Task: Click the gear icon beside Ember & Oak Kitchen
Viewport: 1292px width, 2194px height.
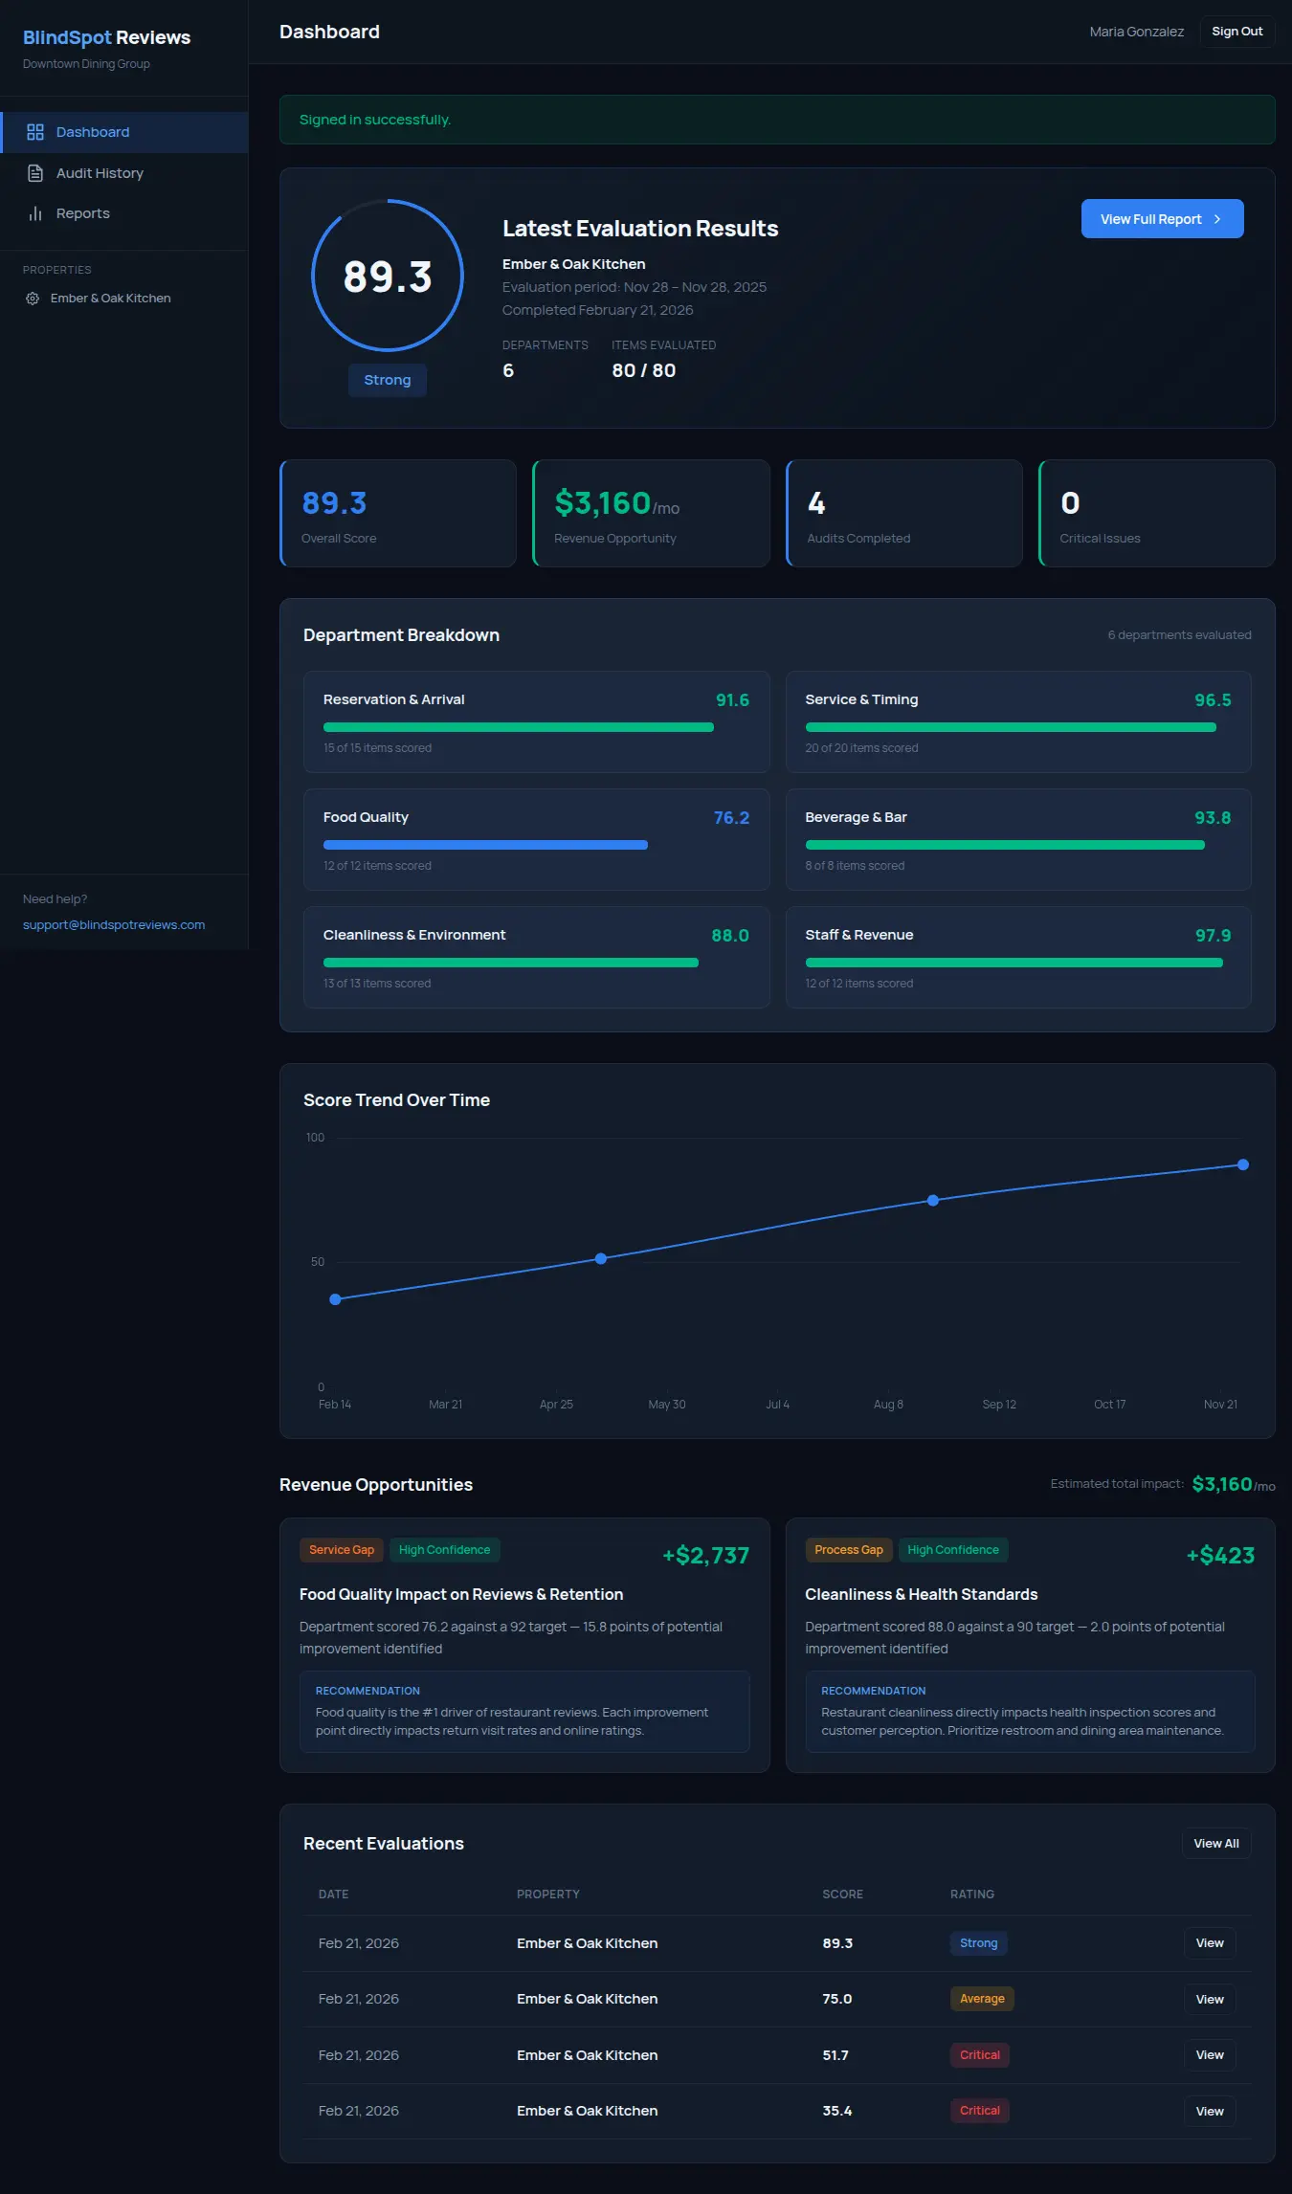Action: [33, 299]
